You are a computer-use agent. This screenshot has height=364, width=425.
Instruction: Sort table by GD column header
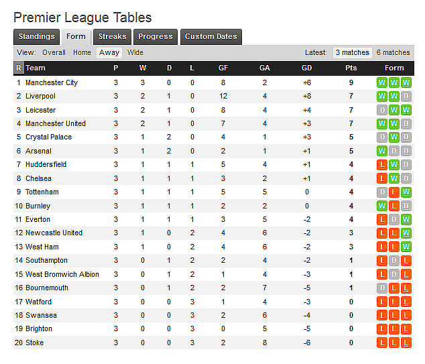click(x=306, y=68)
